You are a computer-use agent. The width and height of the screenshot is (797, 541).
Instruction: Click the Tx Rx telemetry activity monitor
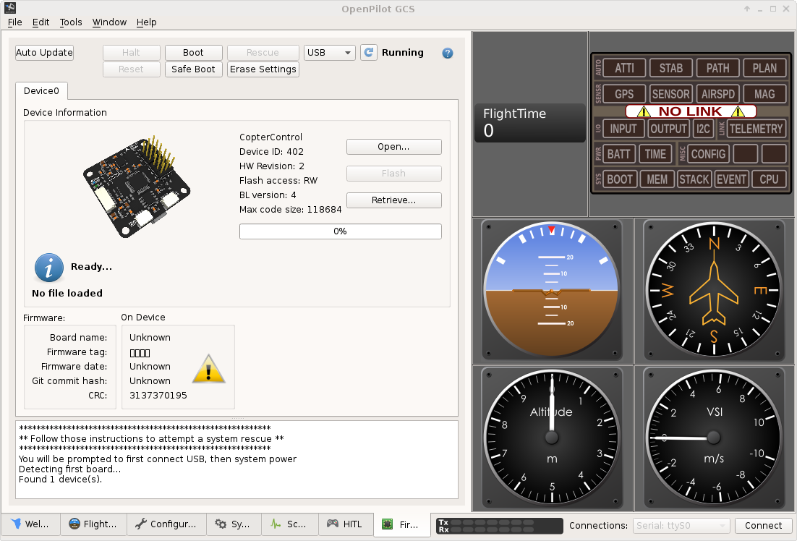pyautogui.click(x=500, y=526)
